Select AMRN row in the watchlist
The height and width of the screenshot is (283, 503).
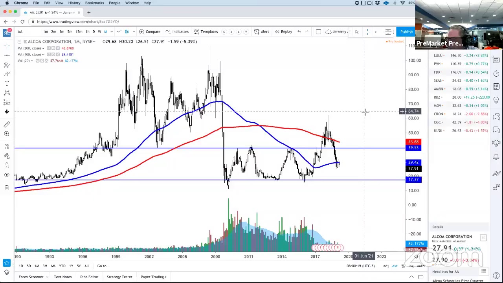point(460,89)
